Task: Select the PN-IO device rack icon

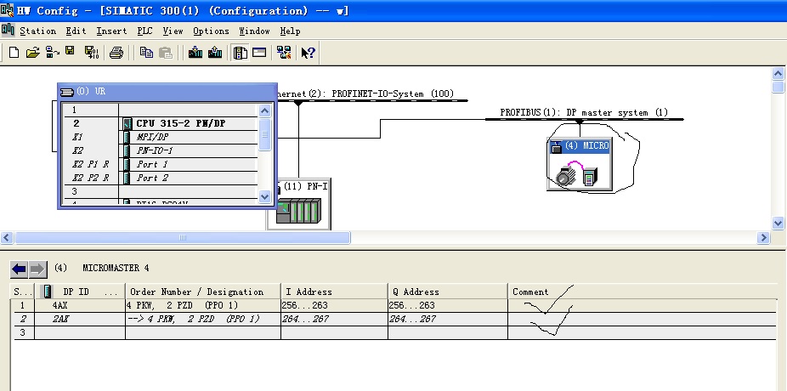Action: [298, 211]
